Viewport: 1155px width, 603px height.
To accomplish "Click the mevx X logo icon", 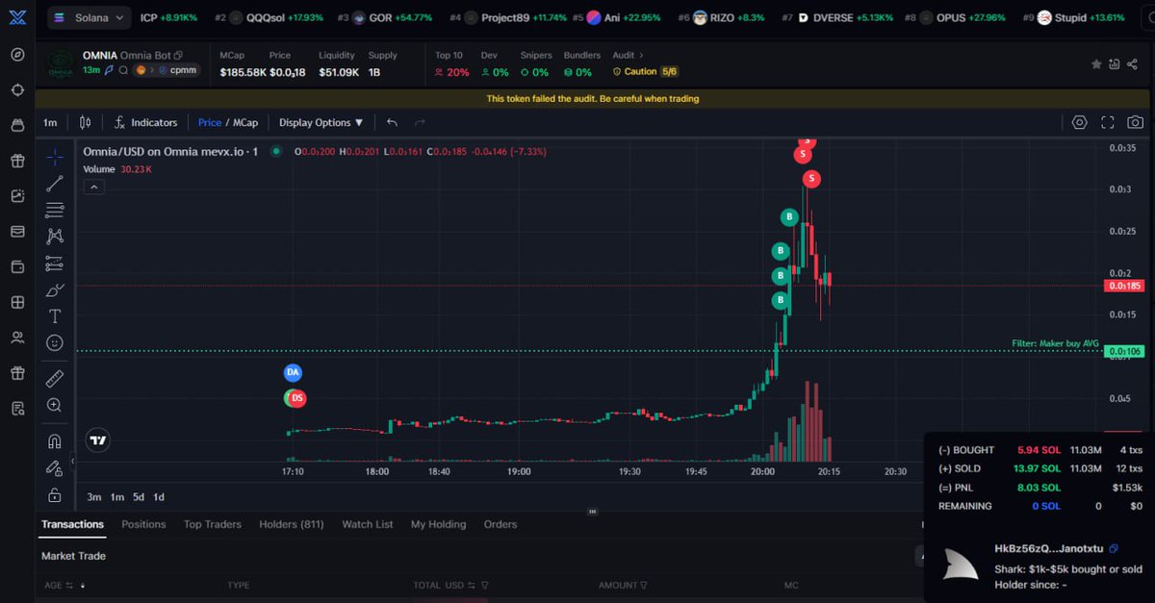I will [x=17, y=17].
